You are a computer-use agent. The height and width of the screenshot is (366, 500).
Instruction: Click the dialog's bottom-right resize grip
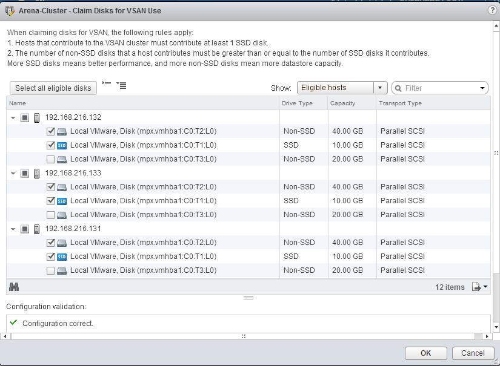tap(496, 362)
